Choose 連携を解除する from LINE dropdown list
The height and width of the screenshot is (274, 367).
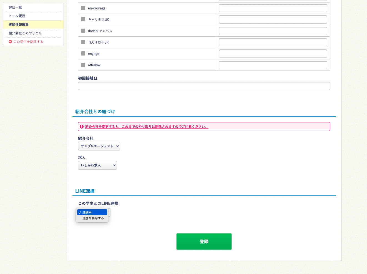click(x=93, y=218)
